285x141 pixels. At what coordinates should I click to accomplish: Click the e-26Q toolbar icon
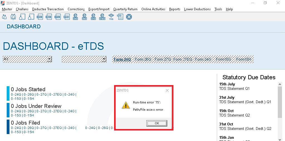pos(84,17)
